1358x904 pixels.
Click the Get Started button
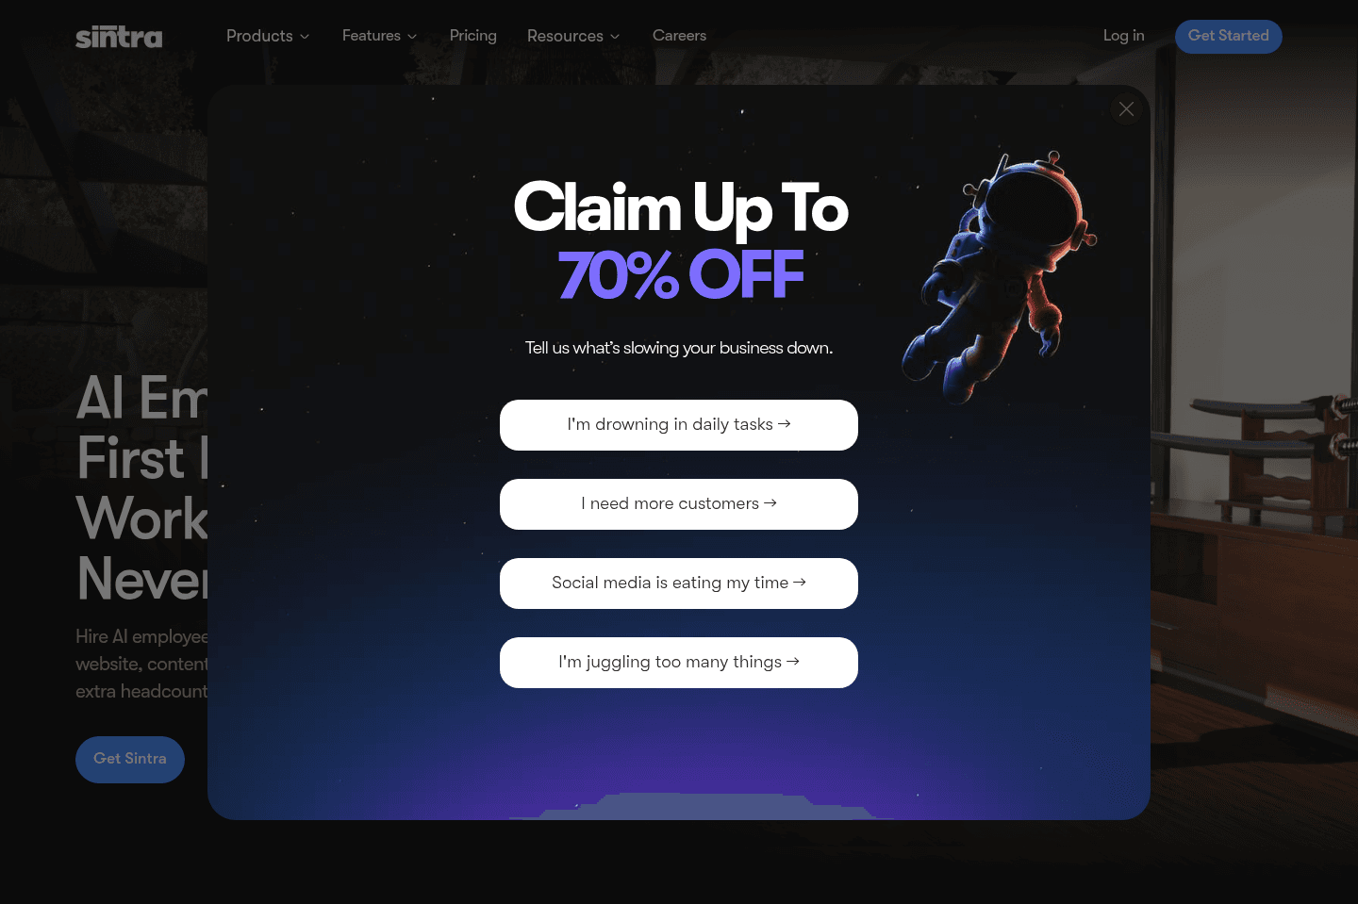coord(1229,37)
